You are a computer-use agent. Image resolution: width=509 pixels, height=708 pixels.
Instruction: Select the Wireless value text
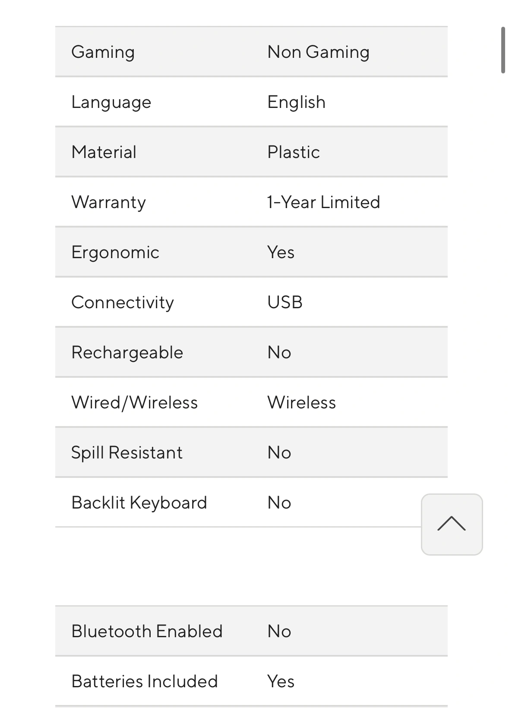point(301,403)
